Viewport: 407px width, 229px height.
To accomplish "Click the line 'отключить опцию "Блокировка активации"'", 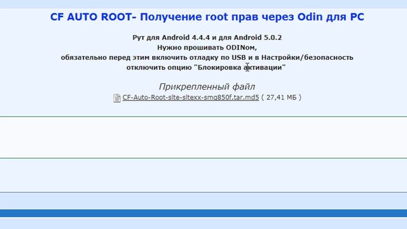I will pyautogui.click(x=206, y=67).
